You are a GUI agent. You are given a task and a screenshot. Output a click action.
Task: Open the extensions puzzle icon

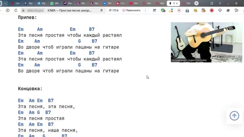pos(236,10)
